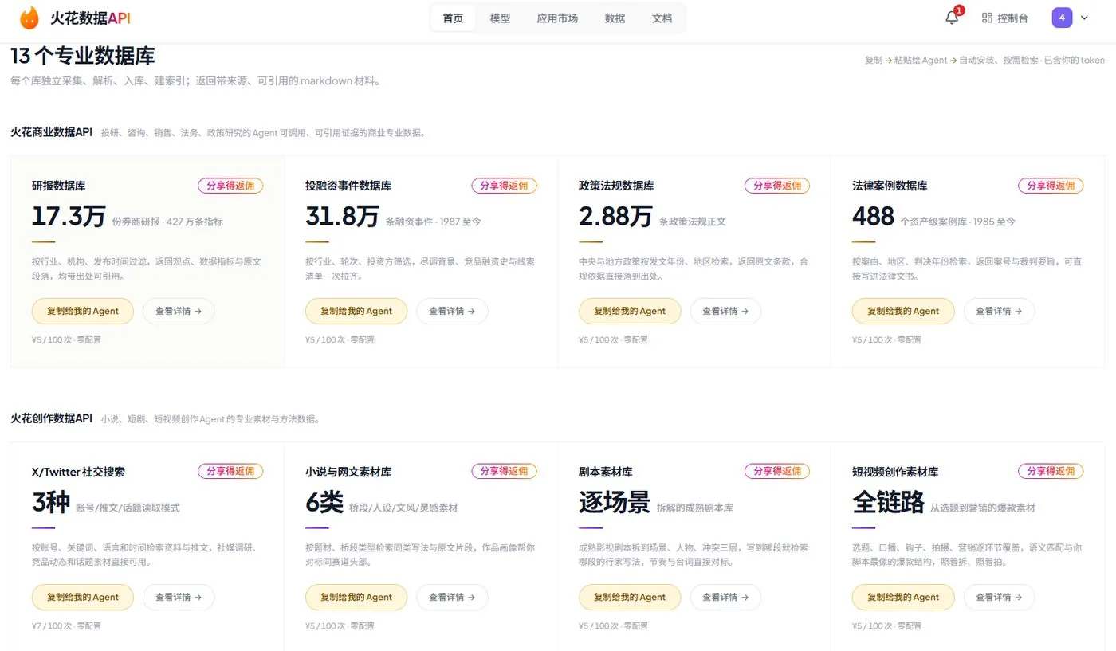Copy 短视频创作素材库 to my Agent
This screenshot has width=1116, height=651.
pos(903,597)
